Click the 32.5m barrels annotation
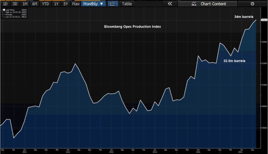The height and width of the screenshot is (154, 268). click(x=234, y=61)
